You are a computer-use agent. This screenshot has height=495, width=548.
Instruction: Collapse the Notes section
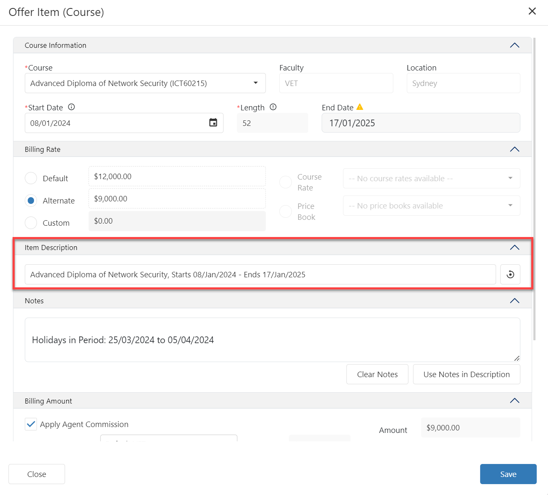pos(514,301)
